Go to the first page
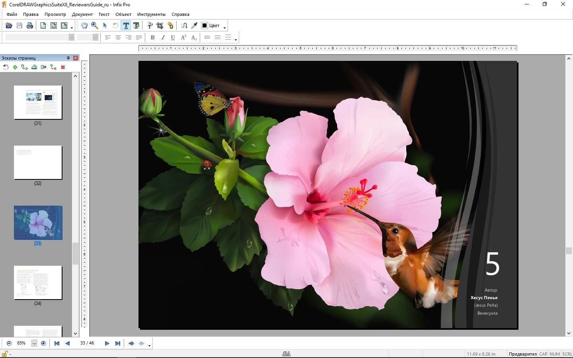573x358 pixels. [x=57, y=343]
